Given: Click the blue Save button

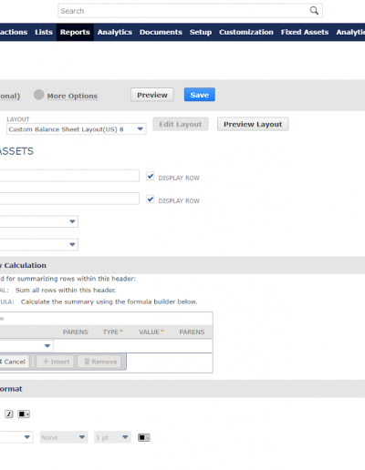Looking at the screenshot, I should point(200,95).
